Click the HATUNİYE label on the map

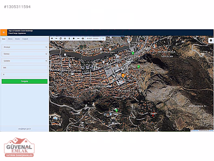pyautogui.click(x=107, y=43)
